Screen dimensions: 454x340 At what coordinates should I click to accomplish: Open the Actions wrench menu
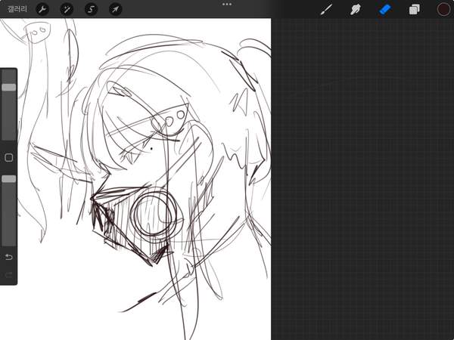pyautogui.click(x=43, y=9)
